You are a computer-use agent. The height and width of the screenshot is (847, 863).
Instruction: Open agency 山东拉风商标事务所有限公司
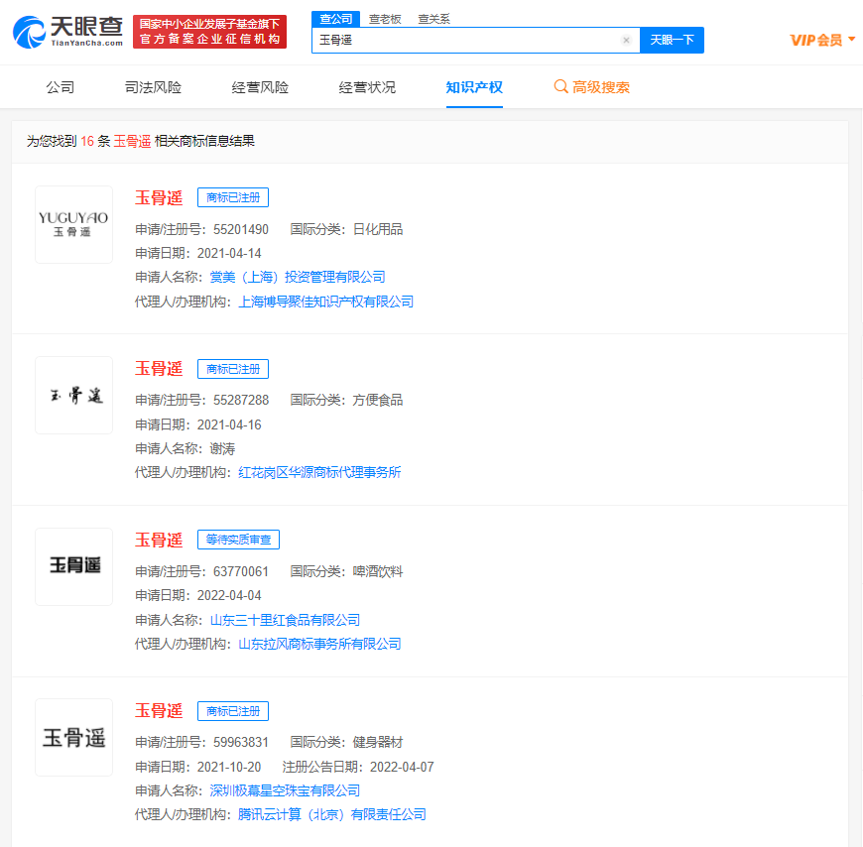tap(319, 644)
